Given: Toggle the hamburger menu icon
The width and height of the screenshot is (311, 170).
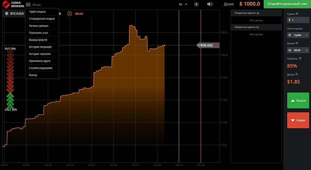Looking at the screenshot, I should [x=28, y=4].
